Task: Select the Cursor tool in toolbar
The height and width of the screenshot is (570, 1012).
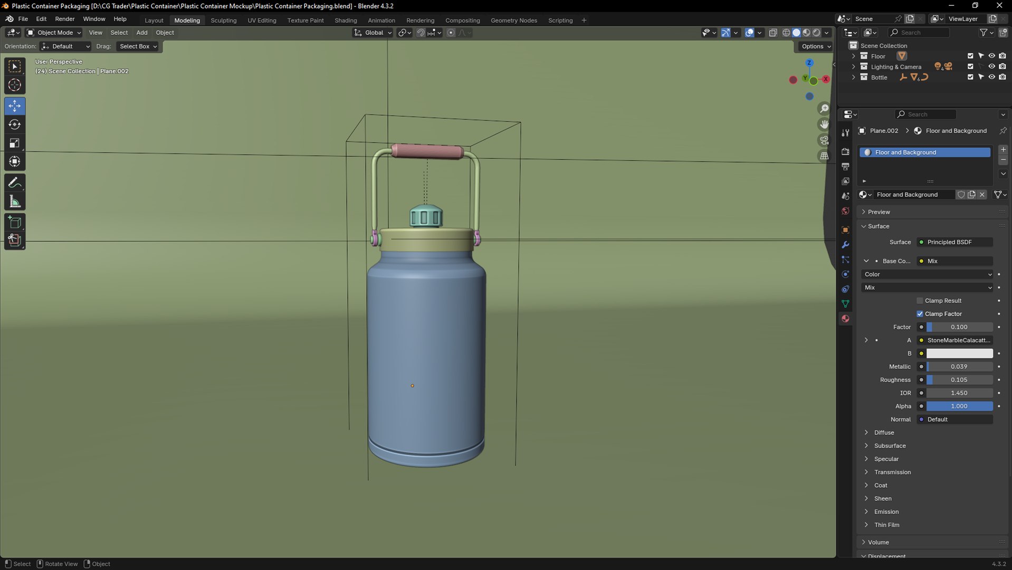Action: click(15, 85)
